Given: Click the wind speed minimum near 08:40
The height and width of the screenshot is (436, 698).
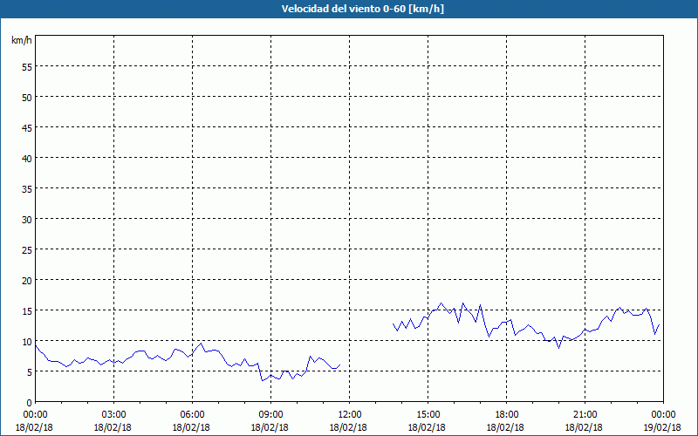Looking at the screenshot, I should tap(263, 380).
